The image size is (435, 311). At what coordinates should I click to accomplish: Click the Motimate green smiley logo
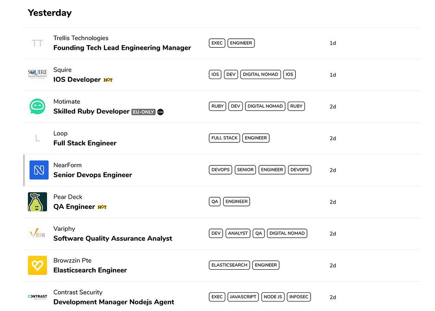[37, 106]
